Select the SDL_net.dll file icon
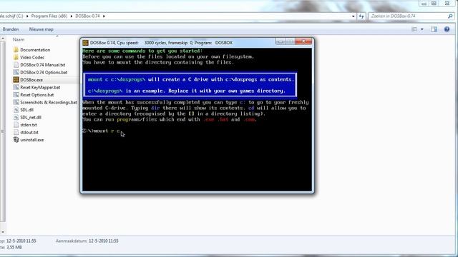Screen dimensions: 458x257 point(16,117)
